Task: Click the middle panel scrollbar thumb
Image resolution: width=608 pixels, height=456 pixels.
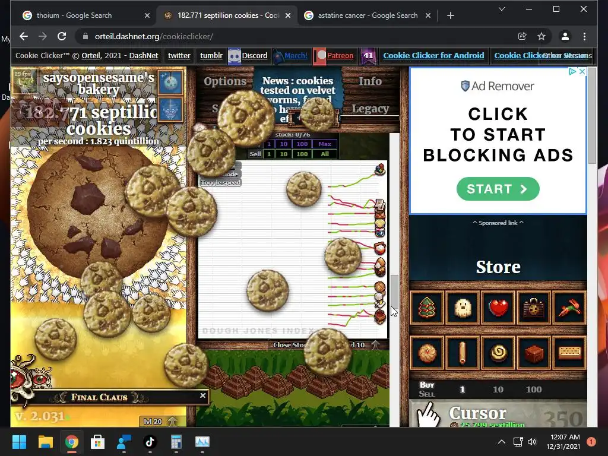Action: pyautogui.click(x=394, y=291)
